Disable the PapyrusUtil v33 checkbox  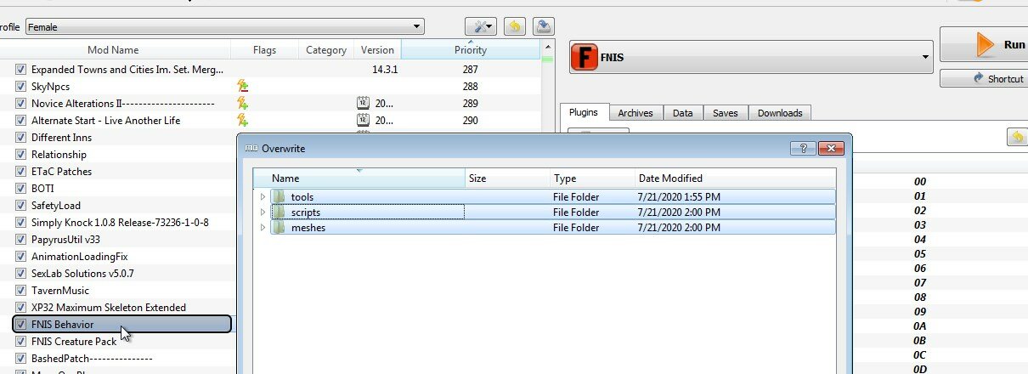pyautogui.click(x=20, y=239)
